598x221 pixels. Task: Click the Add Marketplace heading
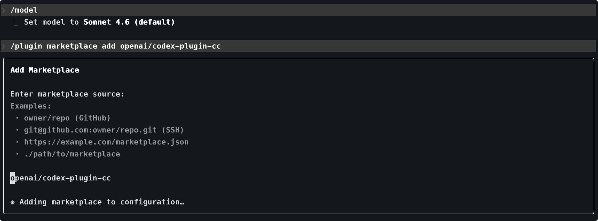click(45, 70)
